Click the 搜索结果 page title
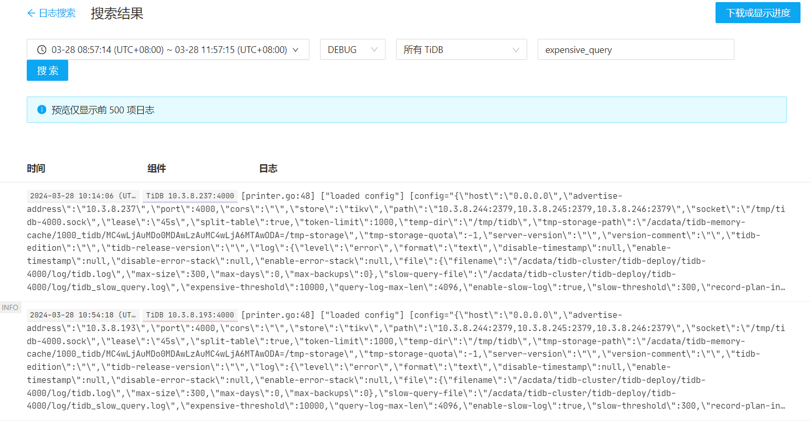The height and width of the screenshot is (426, 811). click(x=117, y=13)
